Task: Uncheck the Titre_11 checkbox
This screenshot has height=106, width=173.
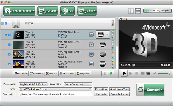Action: (10, 64)
